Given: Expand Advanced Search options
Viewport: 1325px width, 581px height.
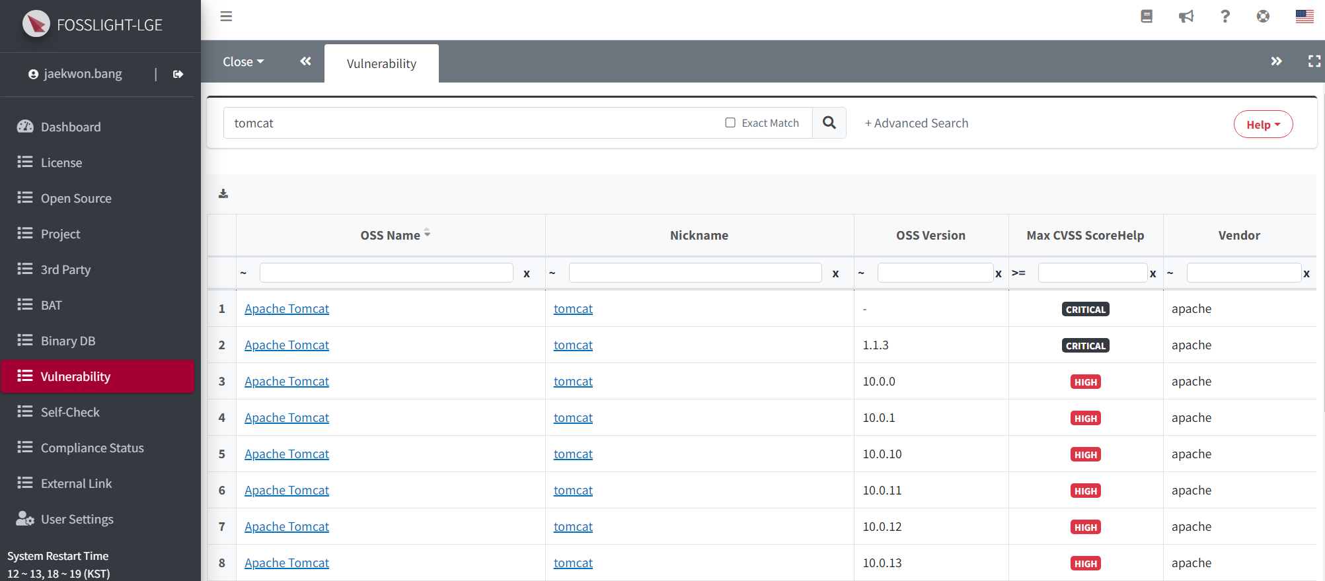Looking at the screenshot, I should click(917, 123).
